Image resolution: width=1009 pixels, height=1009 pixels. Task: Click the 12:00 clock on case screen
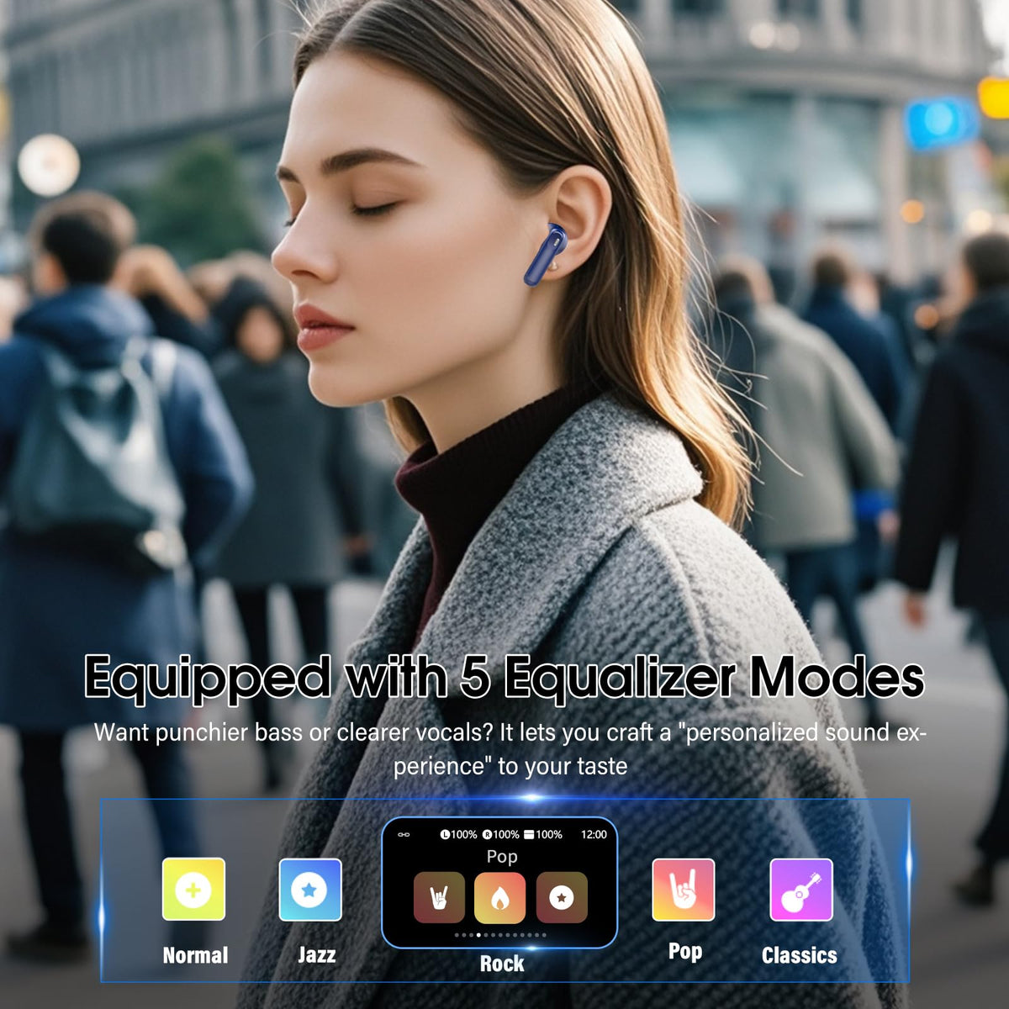[x=594, y=834]
